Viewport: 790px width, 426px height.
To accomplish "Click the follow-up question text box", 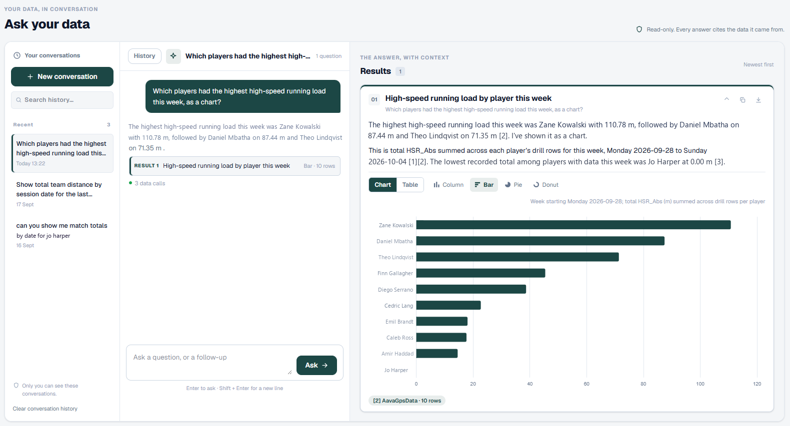I will (x=212, y=363).
